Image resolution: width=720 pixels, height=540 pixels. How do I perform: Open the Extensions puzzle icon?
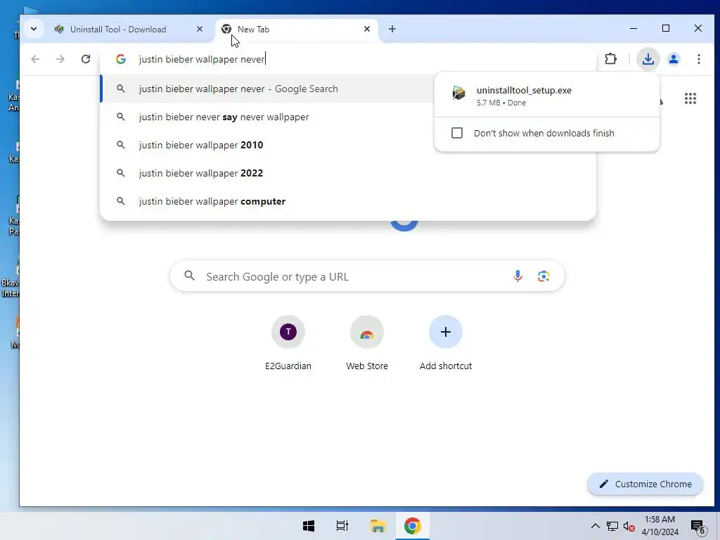[611, 59]
